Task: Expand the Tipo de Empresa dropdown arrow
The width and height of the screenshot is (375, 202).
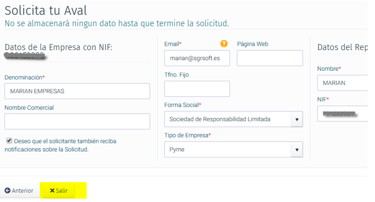Action: click(297, 150)
